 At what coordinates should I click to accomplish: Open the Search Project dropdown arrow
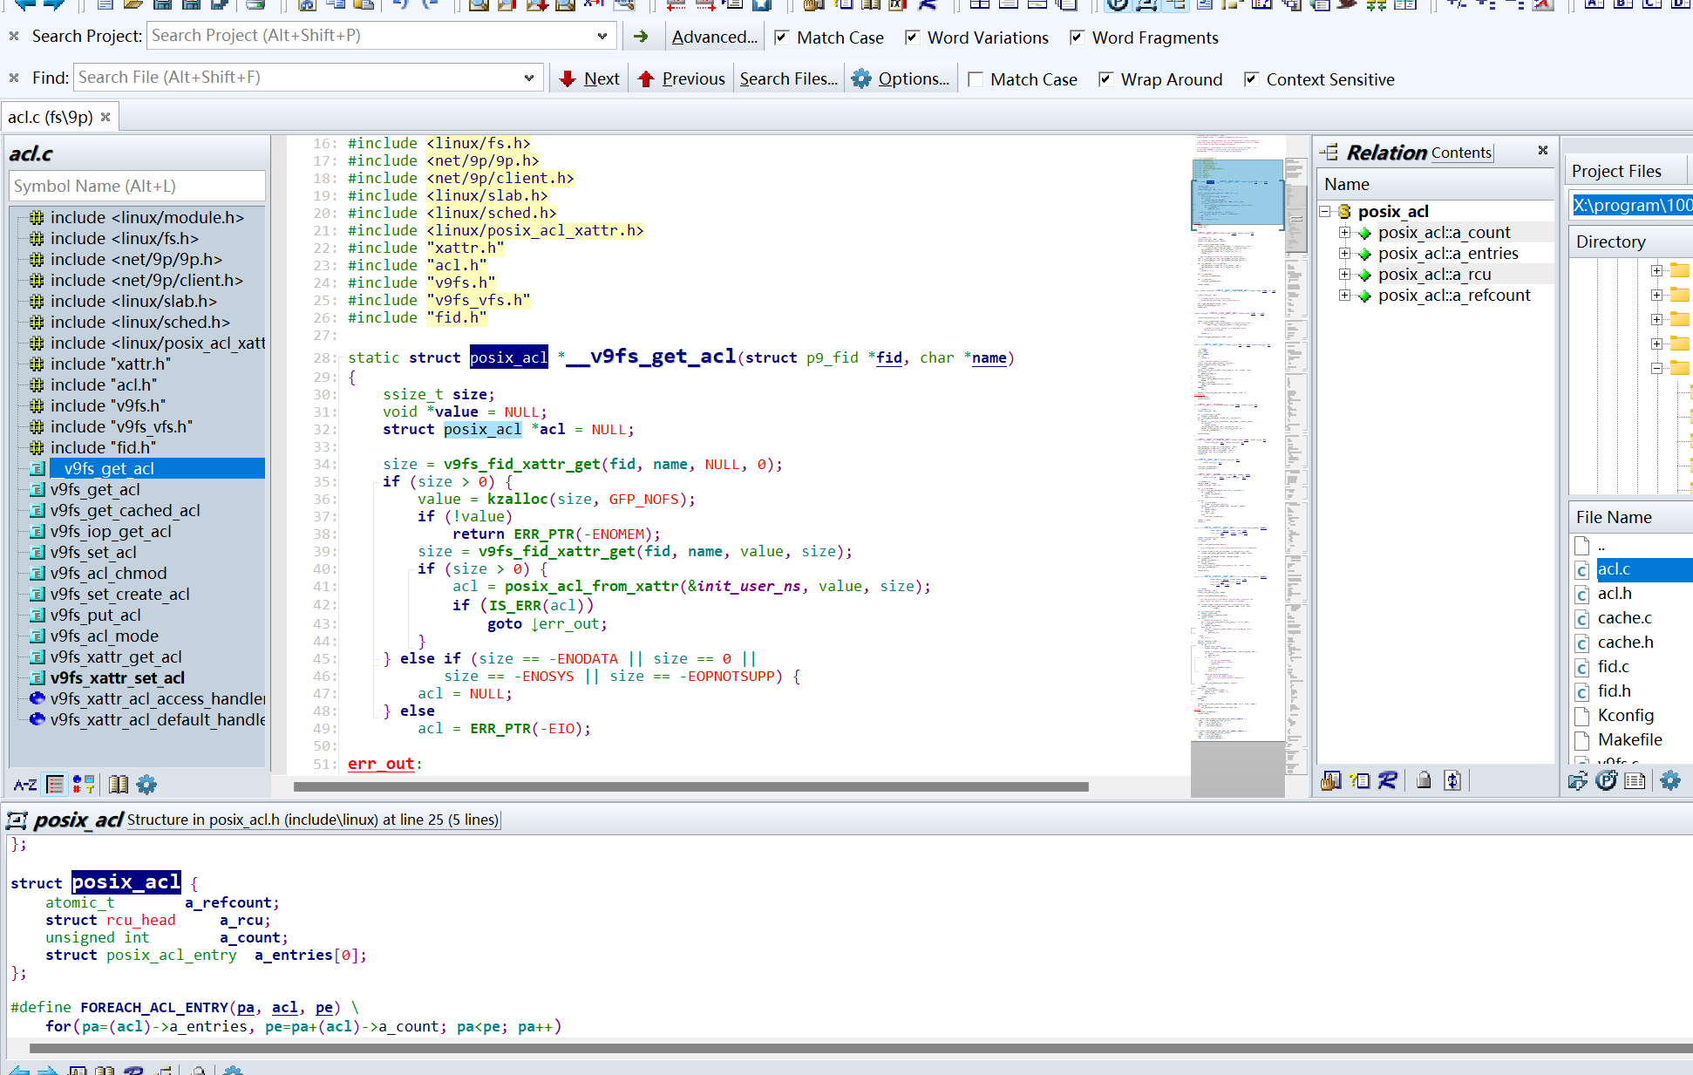[x=602, y=36]
